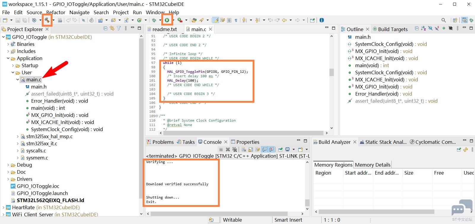
Task: Click the Search magnifier icon in toolbar
Action: 444,20
